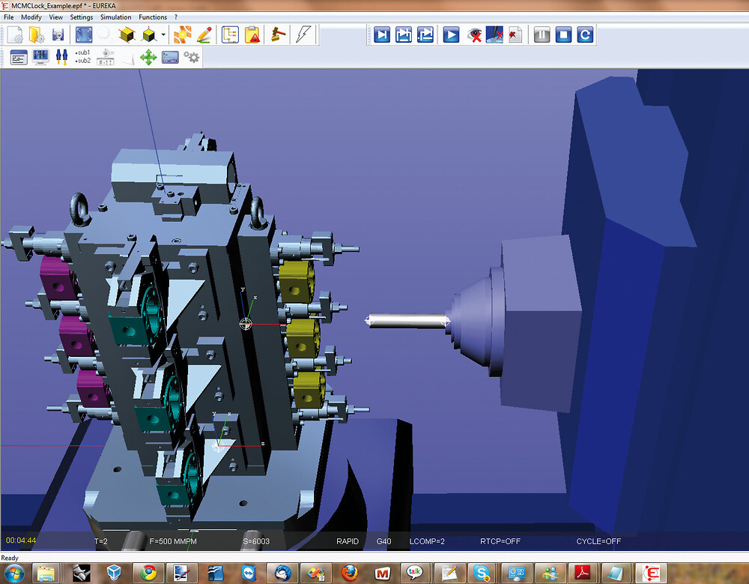This screenshot has height=584, width=749.
Task: Click the gavel hammer icon
Action: pos(278,34)
